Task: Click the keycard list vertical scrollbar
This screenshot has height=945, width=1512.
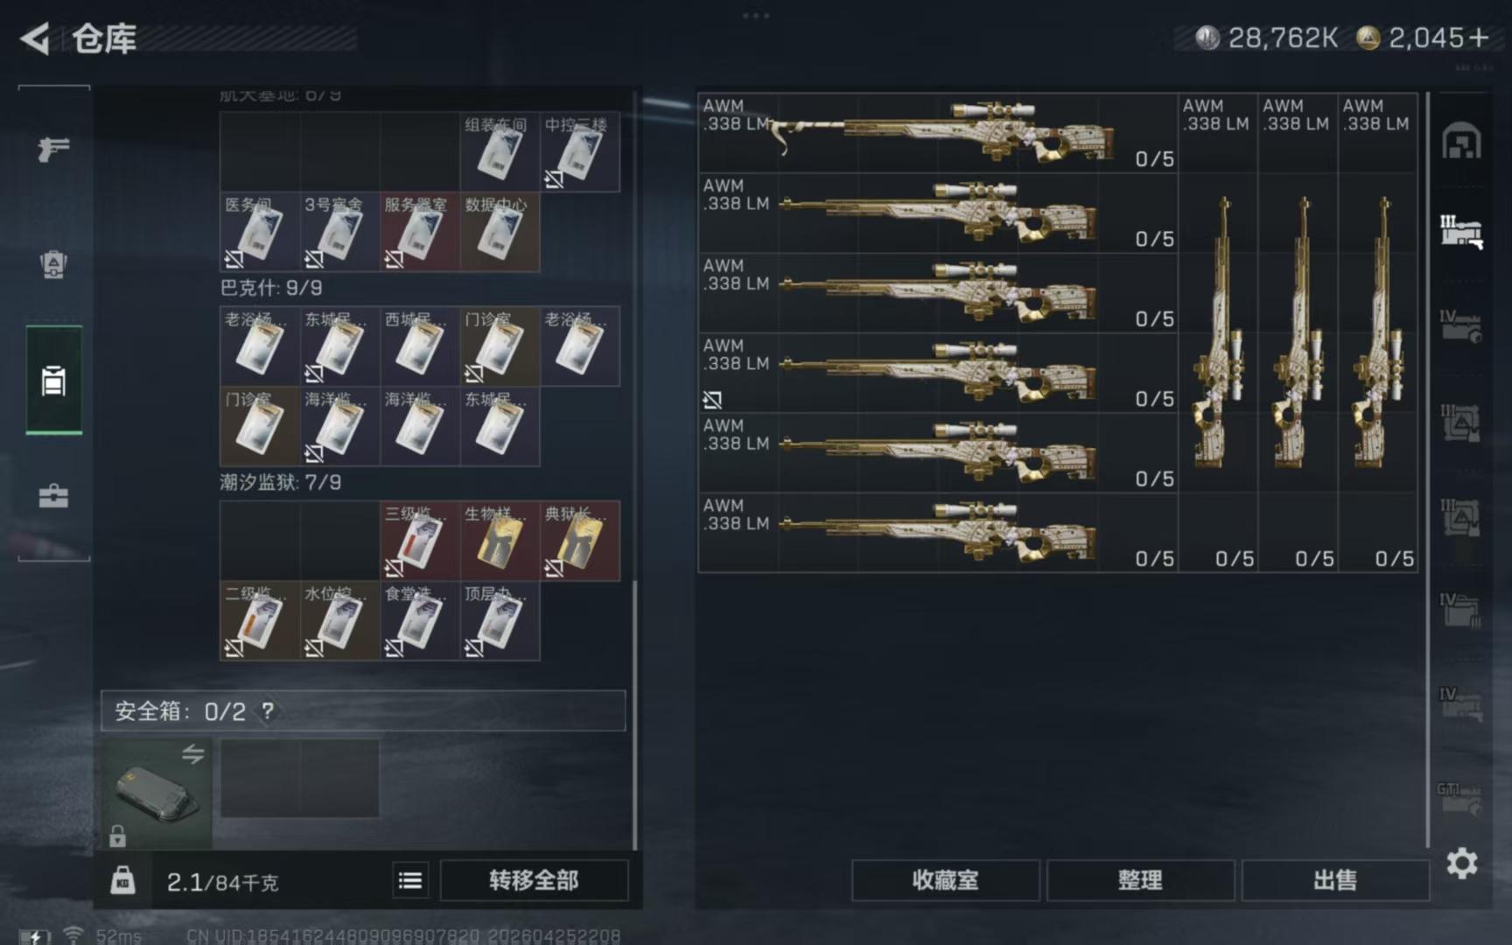Action: tap(635, 713)
